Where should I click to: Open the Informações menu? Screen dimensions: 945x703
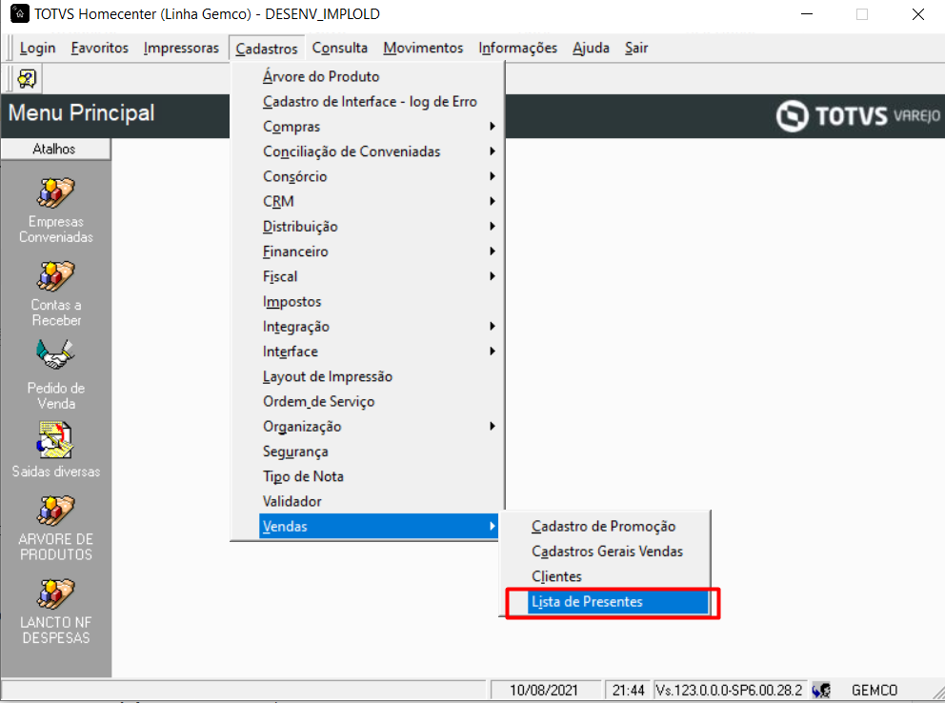click(x=517, y=49)
